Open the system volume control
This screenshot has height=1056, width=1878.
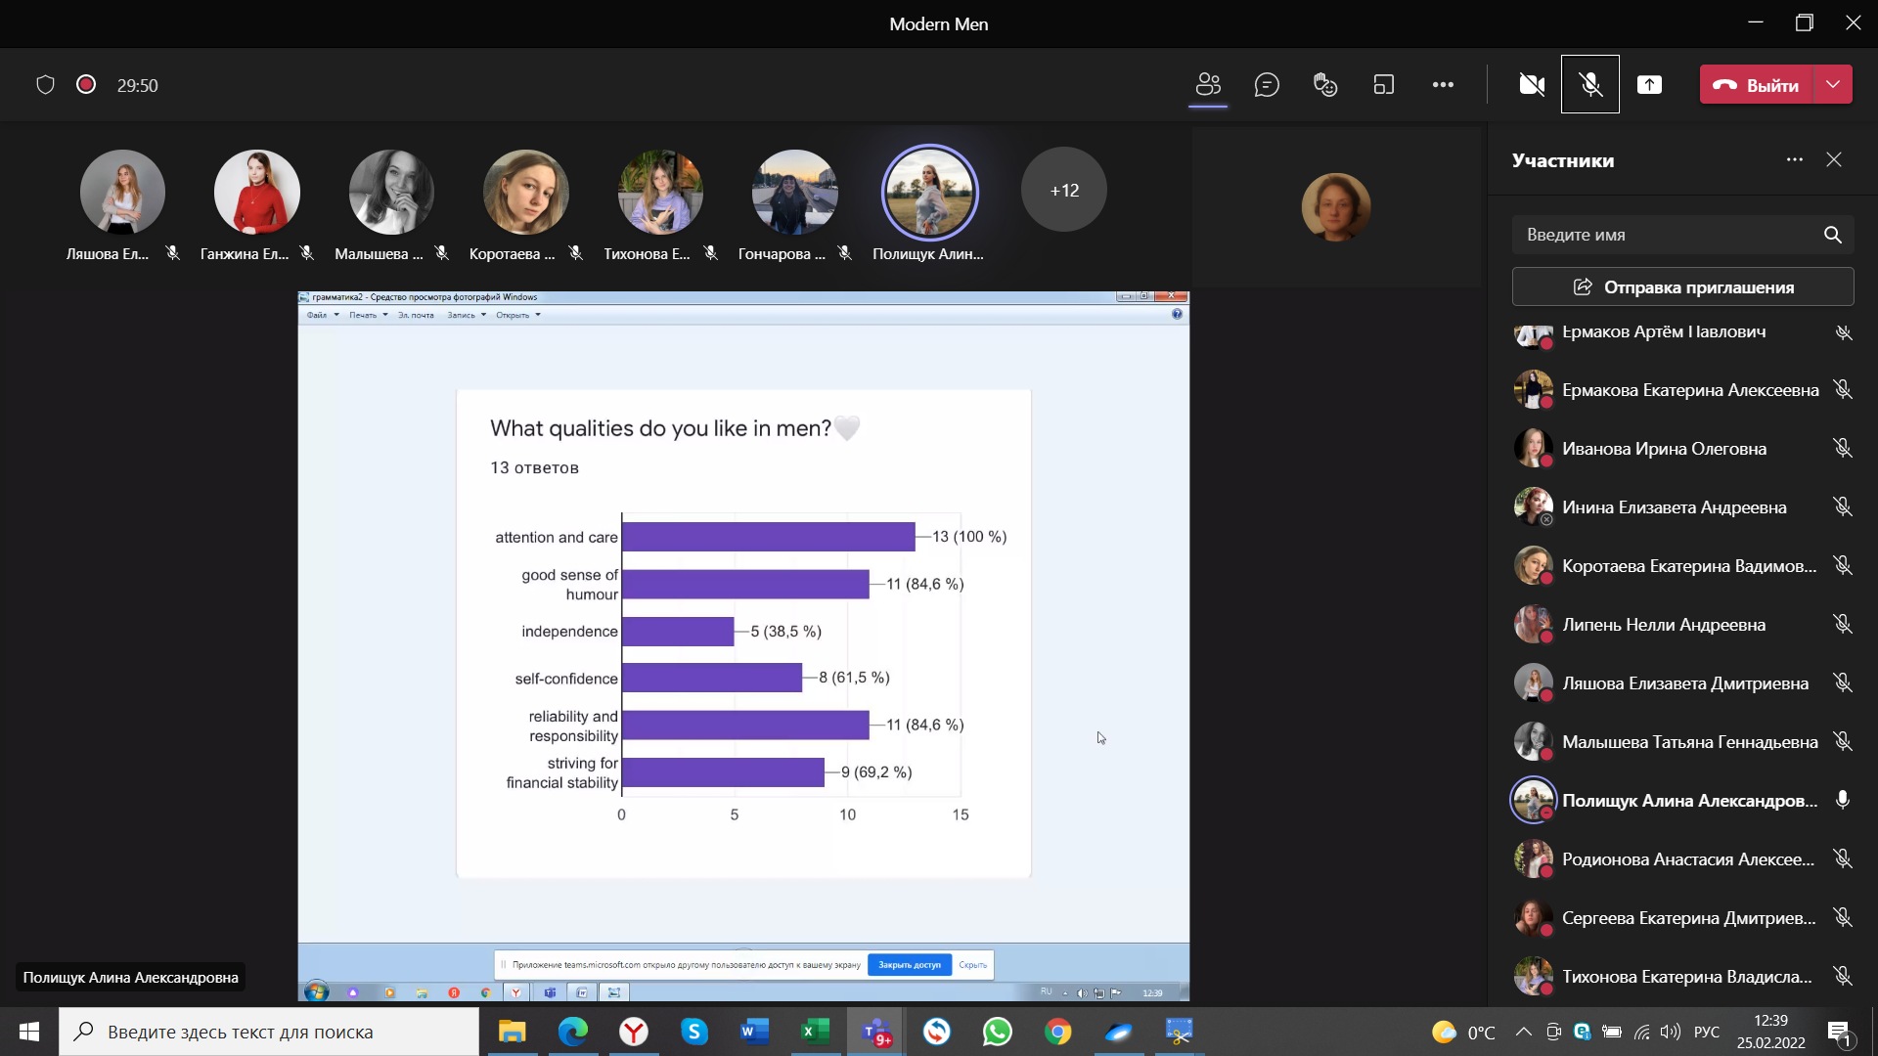click(1670, 1032)
